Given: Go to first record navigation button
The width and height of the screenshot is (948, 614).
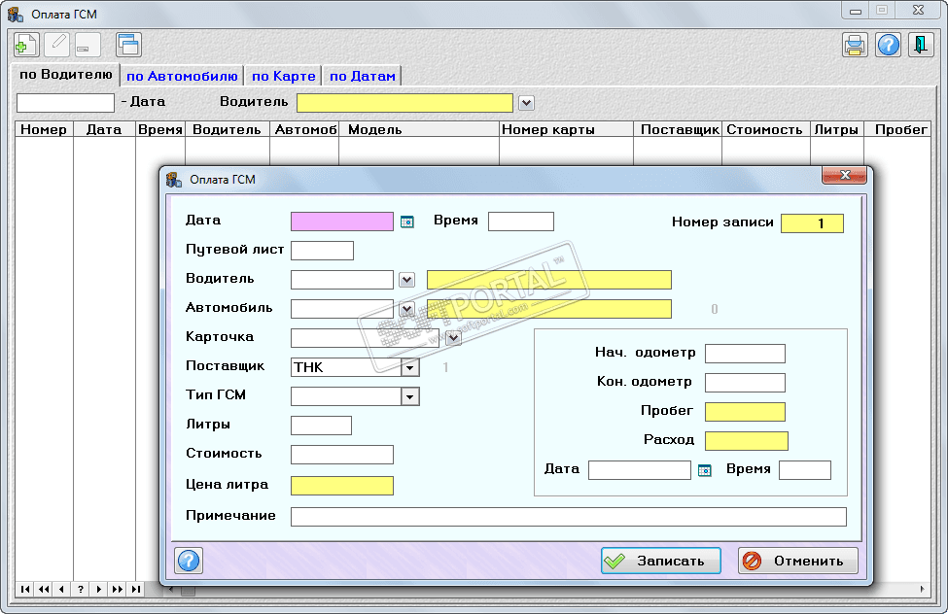Looking at the screenshot, I should pos(25,589).
